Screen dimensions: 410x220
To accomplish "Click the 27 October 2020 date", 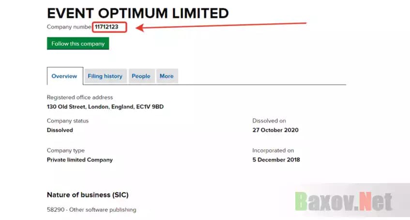I will 275,130.
